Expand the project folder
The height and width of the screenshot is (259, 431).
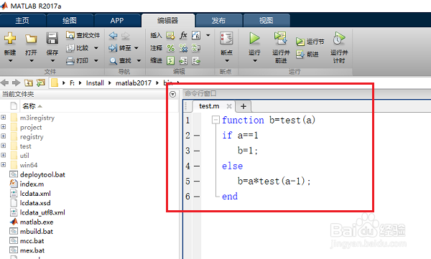click(4, 126)
